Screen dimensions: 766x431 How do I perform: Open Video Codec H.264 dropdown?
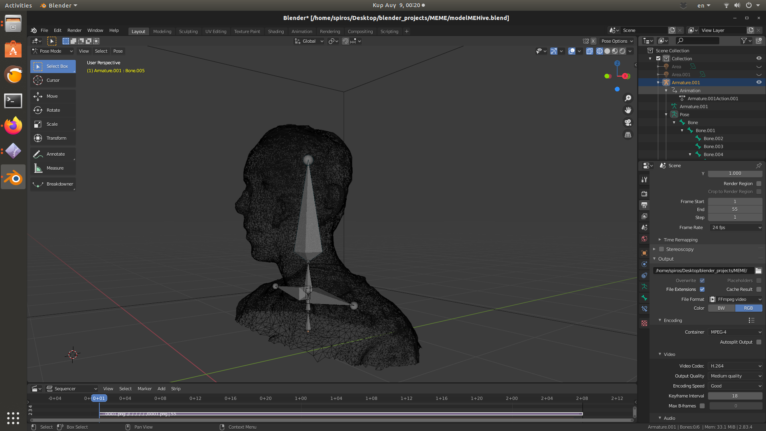[x=735, y=366]
